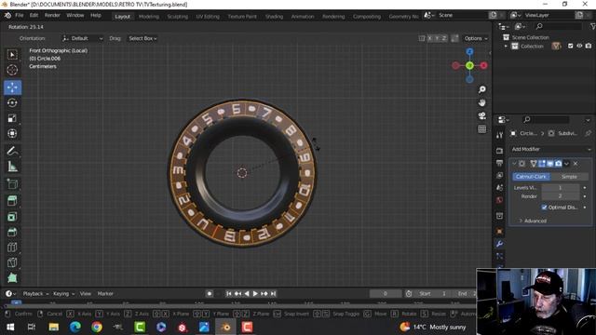
Task: Jump to timeline end button
Action: tap(273, 294)
